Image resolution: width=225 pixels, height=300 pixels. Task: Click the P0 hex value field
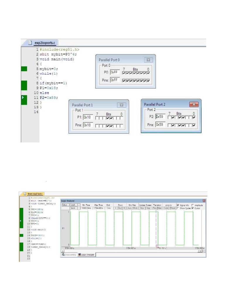click(x=115, y=72)
